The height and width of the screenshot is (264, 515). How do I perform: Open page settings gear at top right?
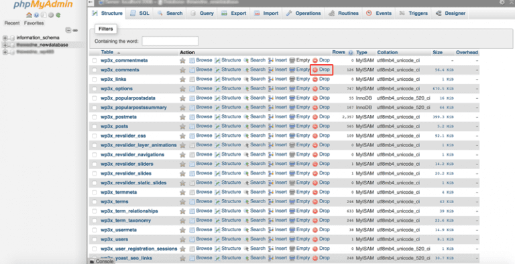[502, 2]
